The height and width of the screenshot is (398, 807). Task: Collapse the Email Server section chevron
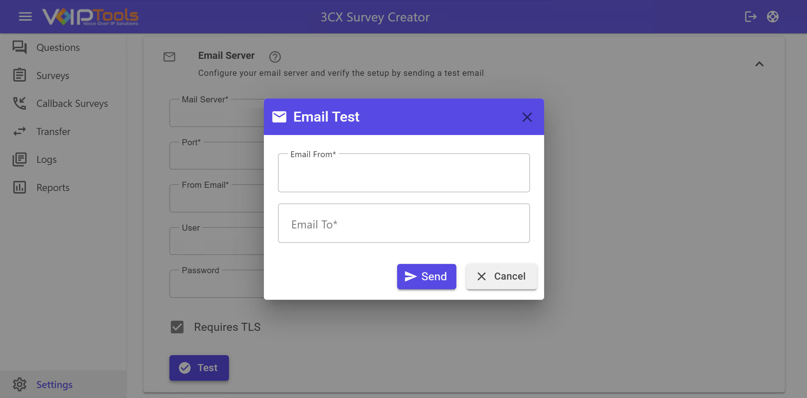coord(759,64)
